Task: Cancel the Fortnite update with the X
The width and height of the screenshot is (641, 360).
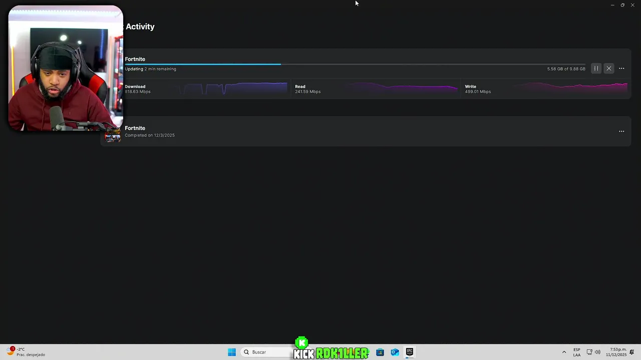Action: click(x=609, y=68)
